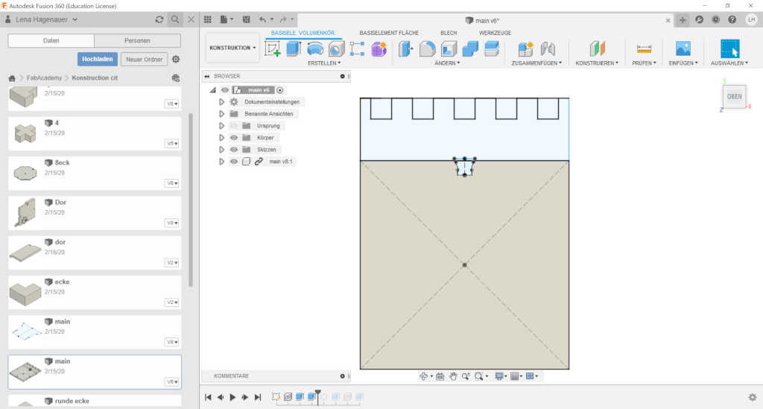Click the Hochladen button

[98, 60]
